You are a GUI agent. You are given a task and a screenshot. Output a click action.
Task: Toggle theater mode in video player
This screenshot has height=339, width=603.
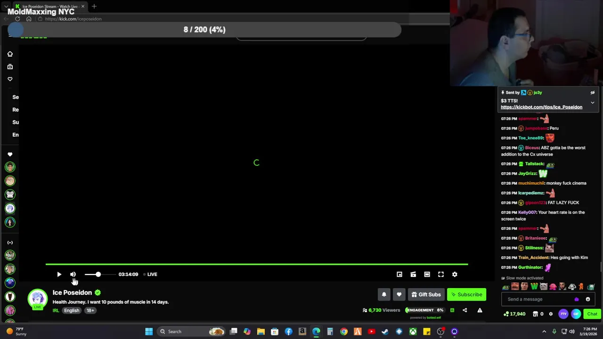point(427,274)
